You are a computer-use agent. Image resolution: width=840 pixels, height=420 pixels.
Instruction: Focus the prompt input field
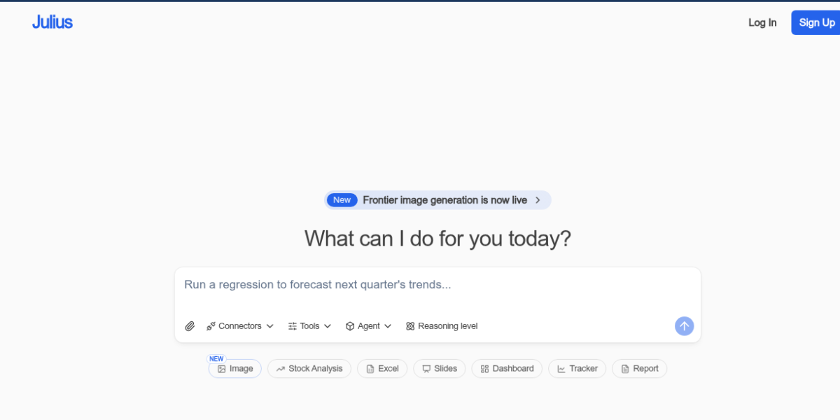437,285
